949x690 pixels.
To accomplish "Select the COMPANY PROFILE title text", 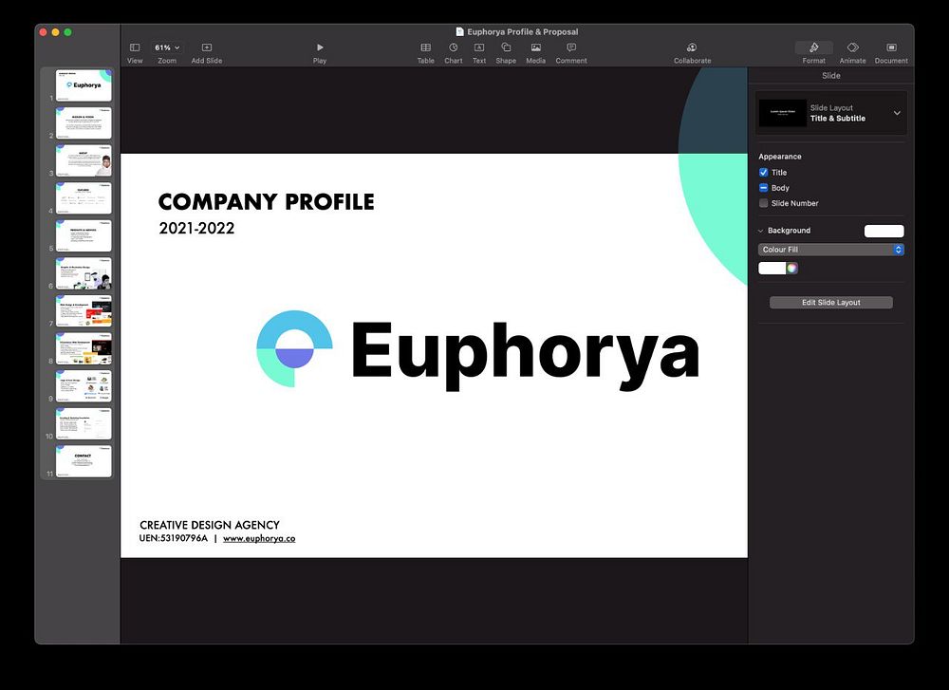I will 267,201.
